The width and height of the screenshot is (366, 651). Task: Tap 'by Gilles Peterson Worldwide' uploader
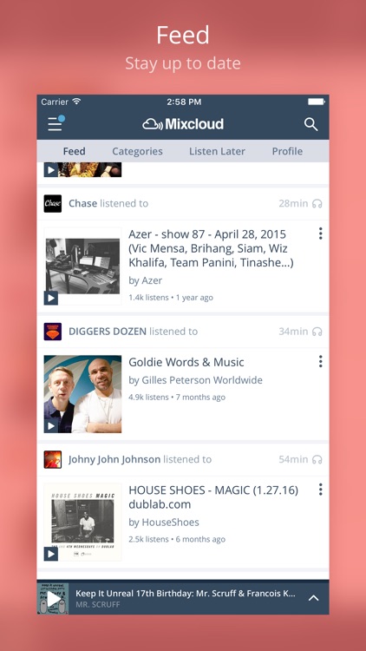(195, 380)
